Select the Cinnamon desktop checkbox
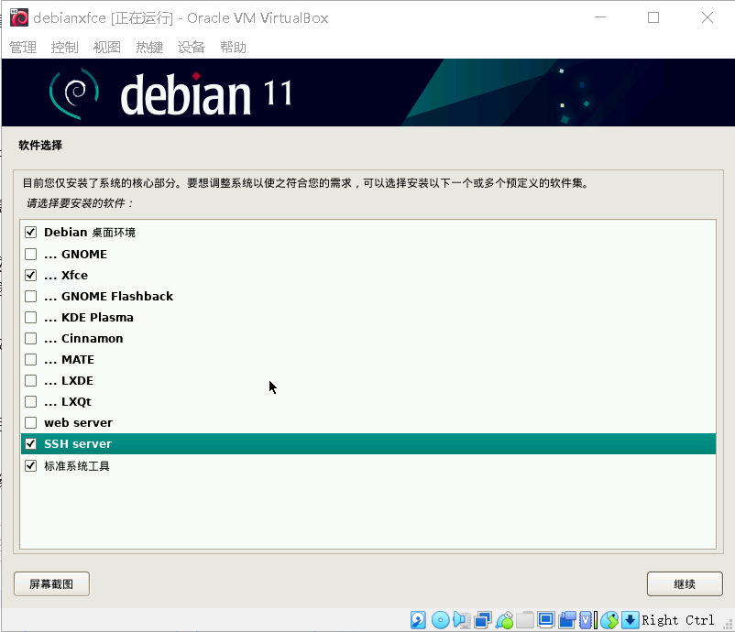This screenshot has height=632, width=735. click(x=31, y=338)
